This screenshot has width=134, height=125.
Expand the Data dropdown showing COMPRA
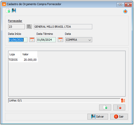point(79,40)
